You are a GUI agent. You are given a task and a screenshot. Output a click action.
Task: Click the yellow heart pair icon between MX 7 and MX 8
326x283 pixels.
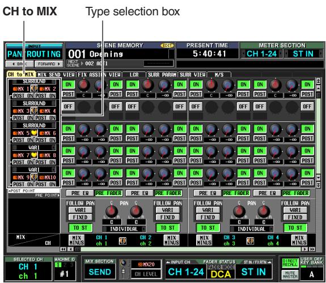click(x=35, y=155)
